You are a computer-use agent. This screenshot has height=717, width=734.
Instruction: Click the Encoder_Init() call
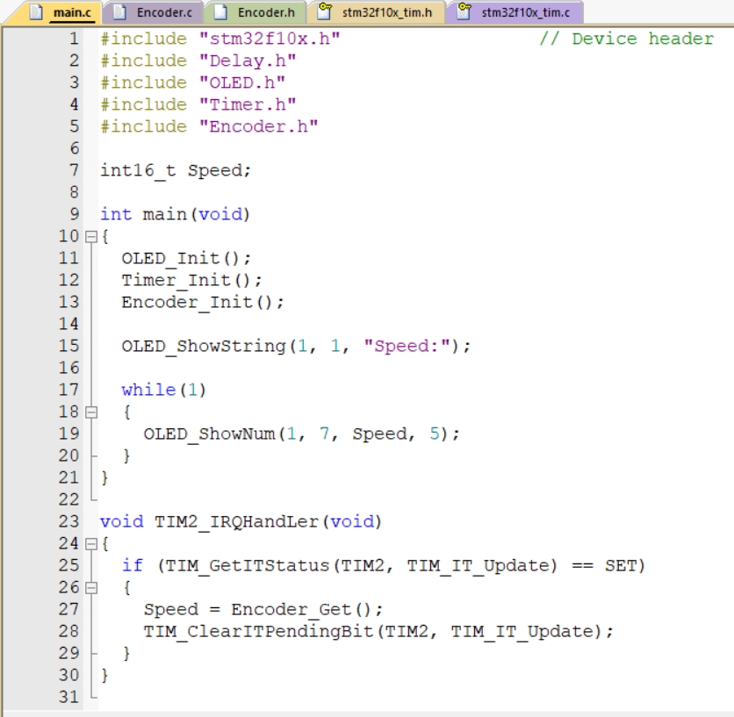(203, 303)
